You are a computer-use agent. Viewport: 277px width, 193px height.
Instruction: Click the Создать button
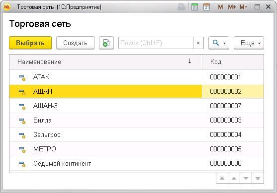[x=75, y=43]
